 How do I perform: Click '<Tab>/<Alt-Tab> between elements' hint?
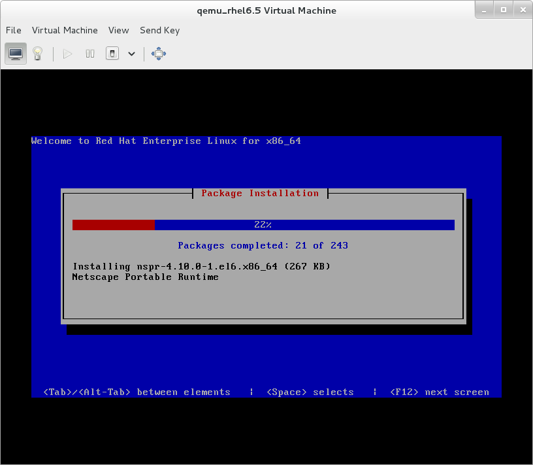(137, 392)
